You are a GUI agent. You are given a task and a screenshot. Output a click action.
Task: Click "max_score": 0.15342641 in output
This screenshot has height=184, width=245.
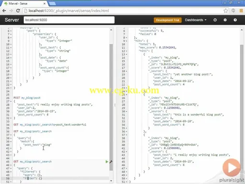157,47
